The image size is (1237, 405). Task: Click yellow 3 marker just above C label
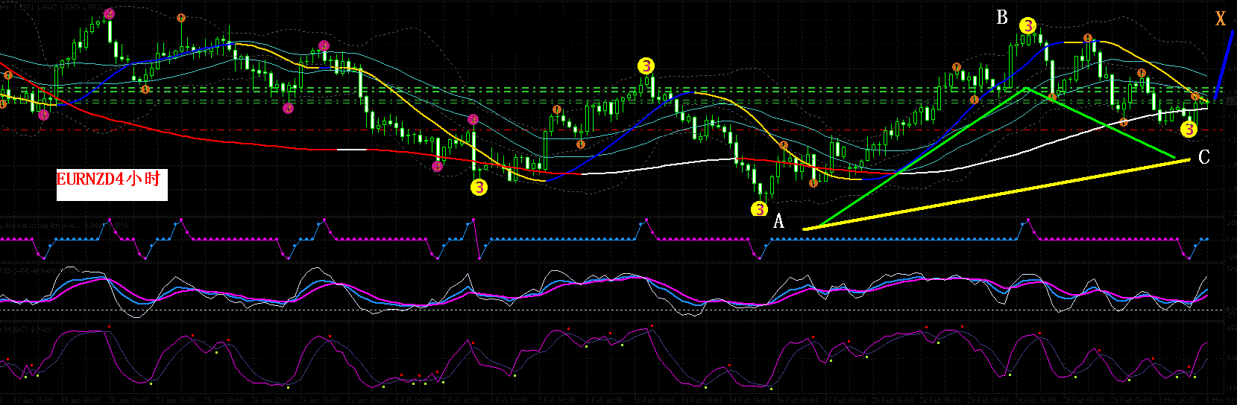[x=1189, y=130]
